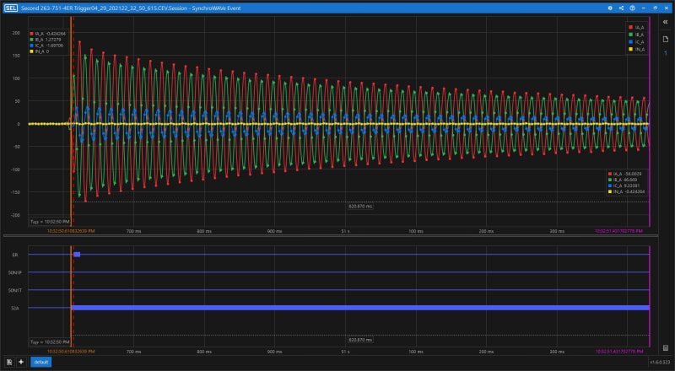Click the orange cursor line in digital chart
675x371 pixels.
71,297
